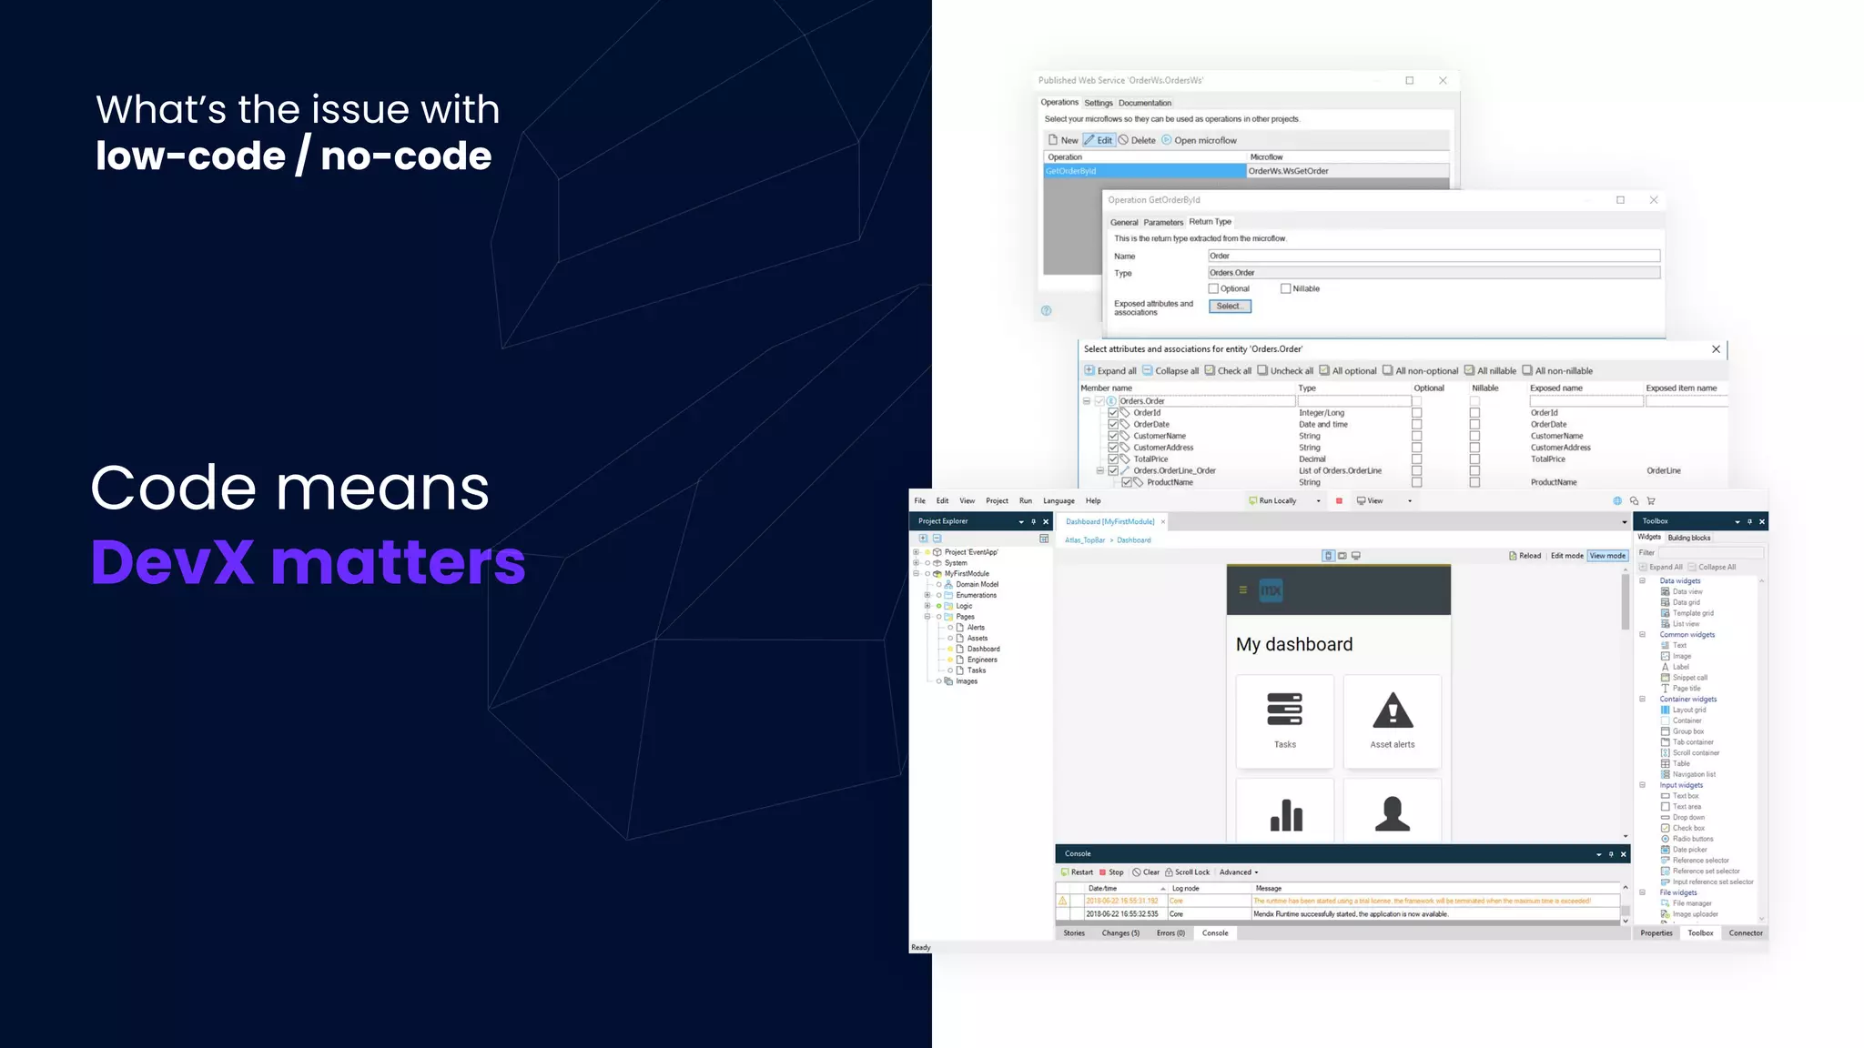
Task: Switch the page to Edit mode
Action: [1566, 556]
